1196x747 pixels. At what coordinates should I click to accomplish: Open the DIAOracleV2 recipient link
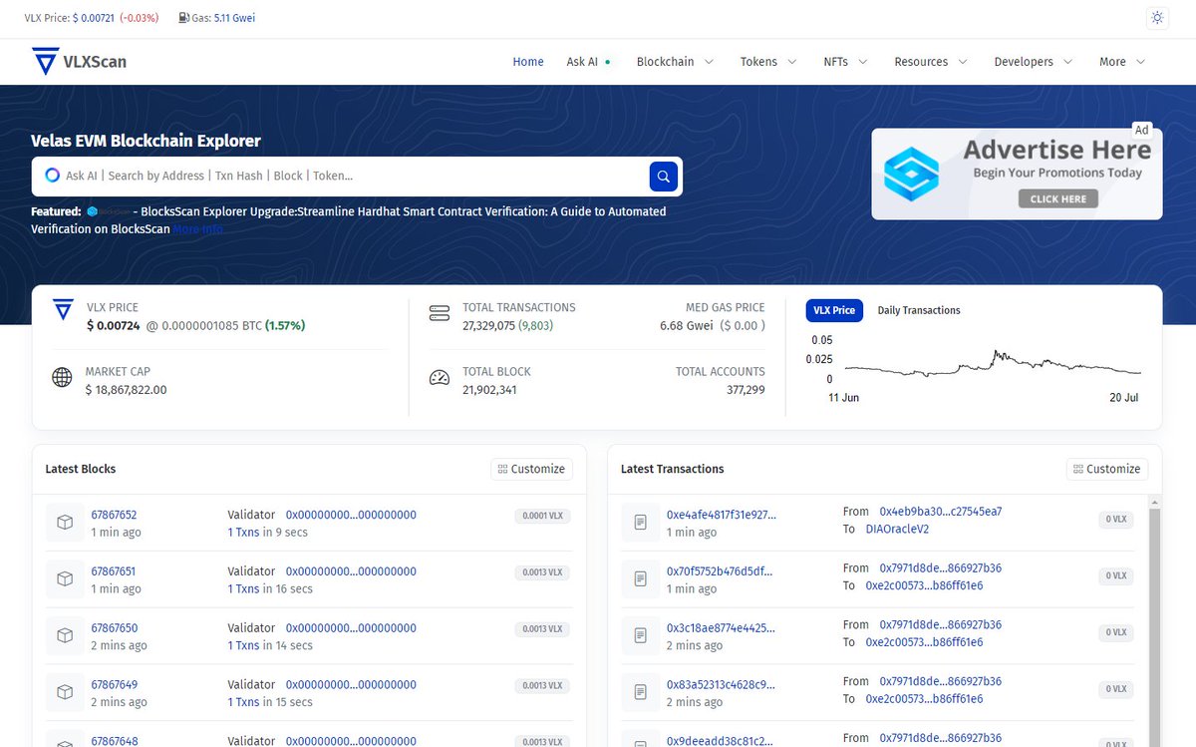point(897,529)
